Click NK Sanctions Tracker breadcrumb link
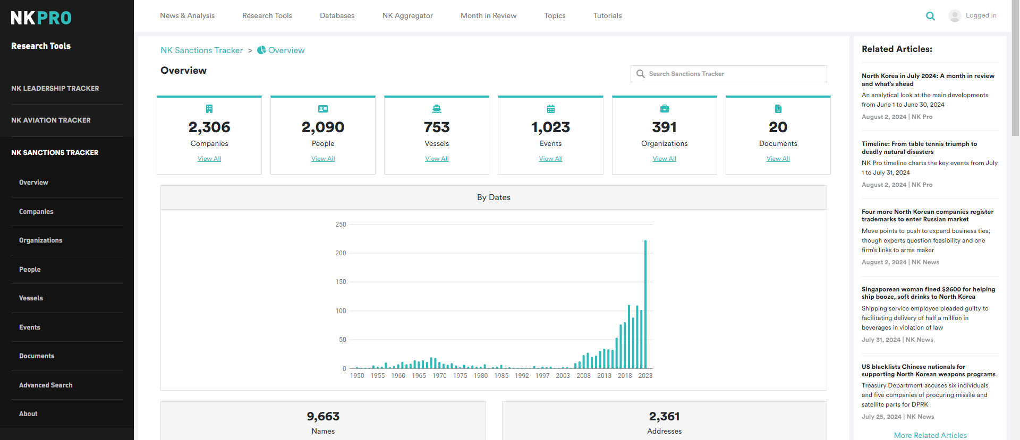The height and width of the screenshot is (440, 1020). point(202,50)
